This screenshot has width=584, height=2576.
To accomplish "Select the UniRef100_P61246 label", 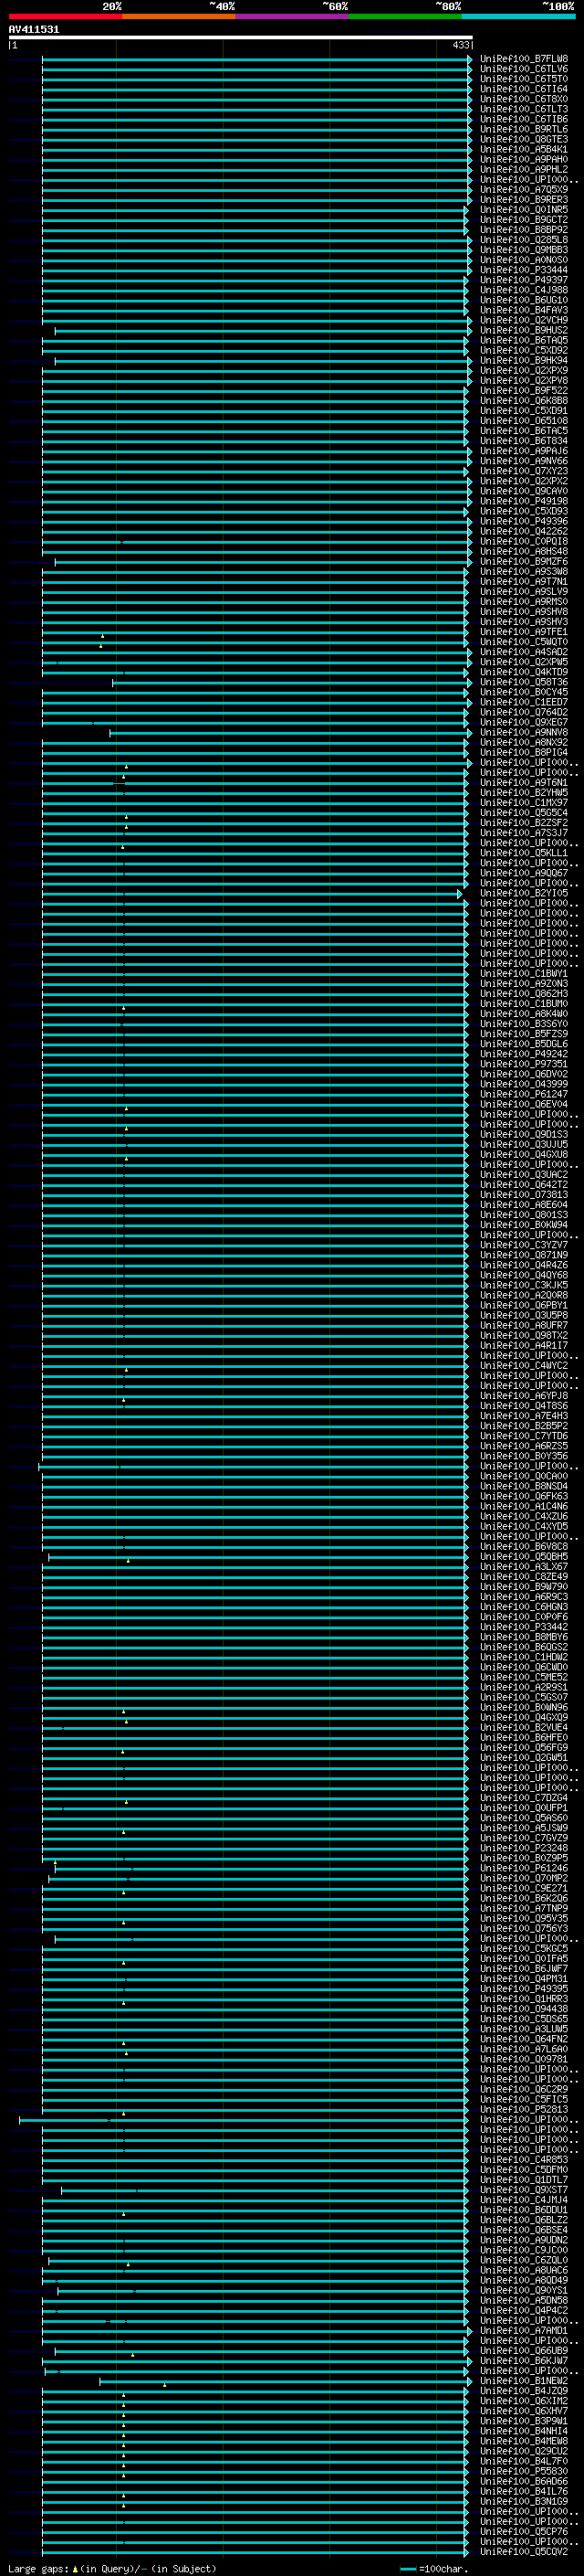I will 524,1868.
